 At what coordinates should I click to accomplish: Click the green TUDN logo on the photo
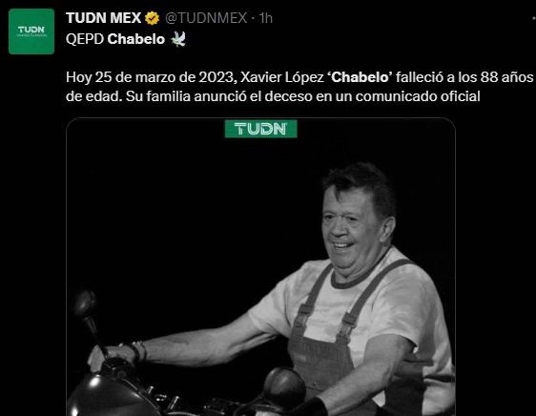(261, 129)
